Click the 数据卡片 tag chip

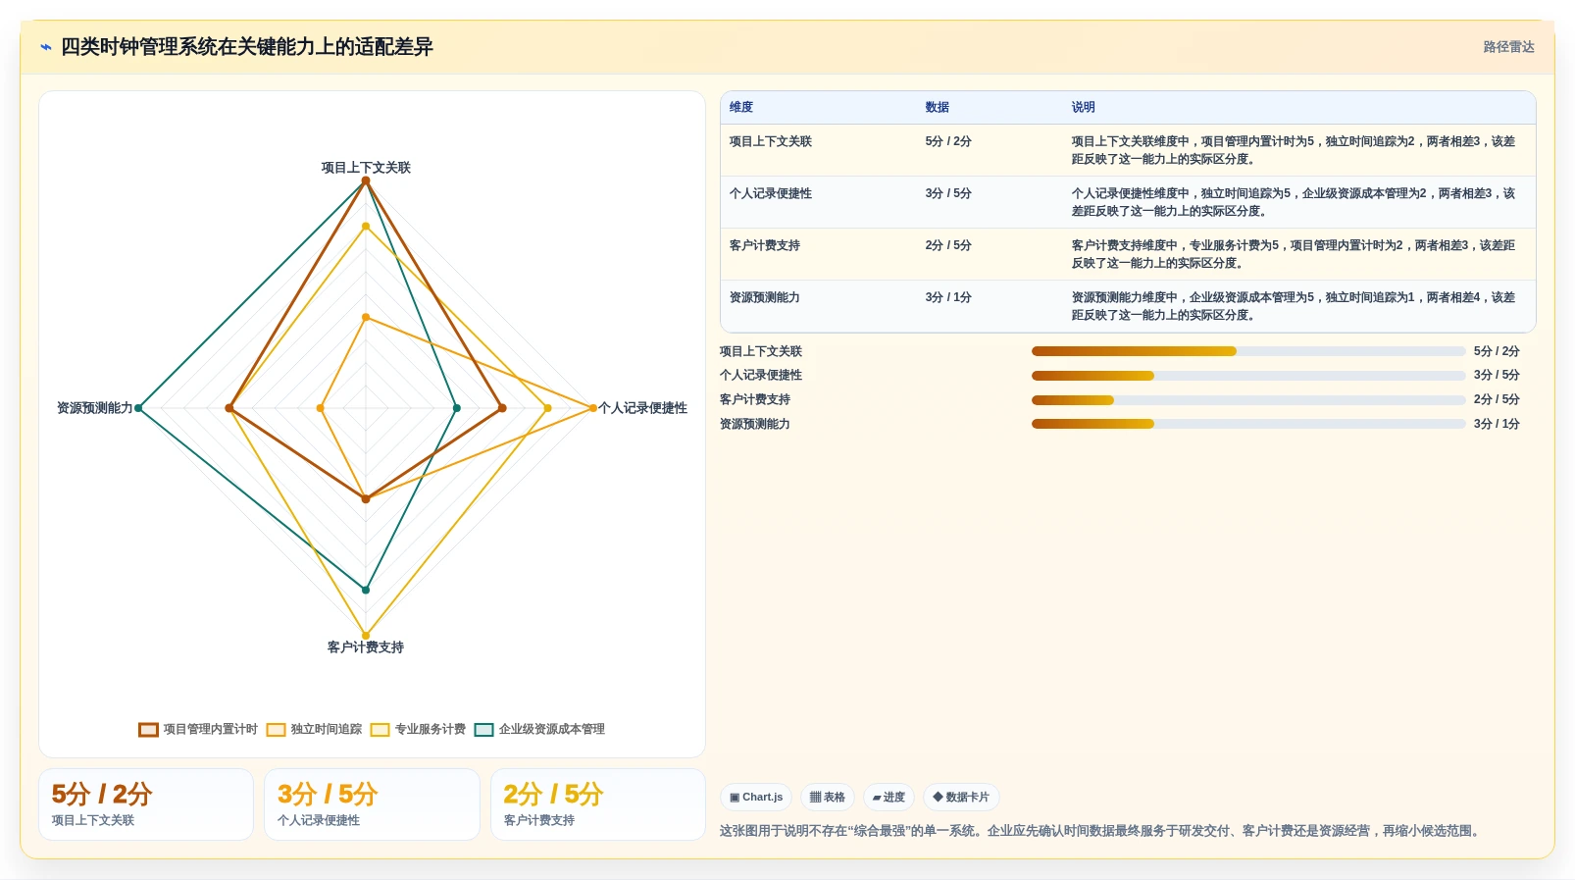click(x=961, y=798)
